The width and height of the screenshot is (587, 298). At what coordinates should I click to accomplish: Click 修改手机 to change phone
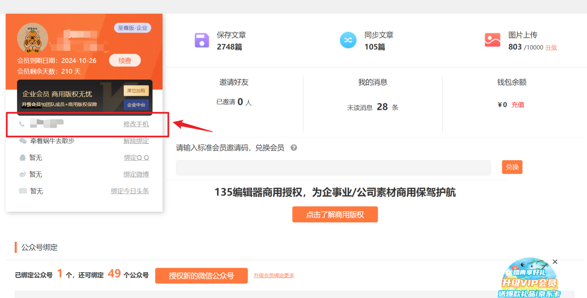[136, 124]
